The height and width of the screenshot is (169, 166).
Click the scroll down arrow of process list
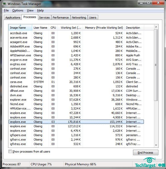(156, 145)
